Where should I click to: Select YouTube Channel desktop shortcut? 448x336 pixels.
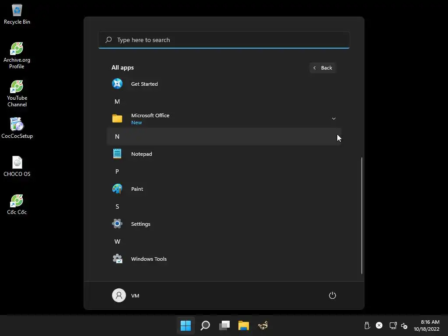click(17, 94)
